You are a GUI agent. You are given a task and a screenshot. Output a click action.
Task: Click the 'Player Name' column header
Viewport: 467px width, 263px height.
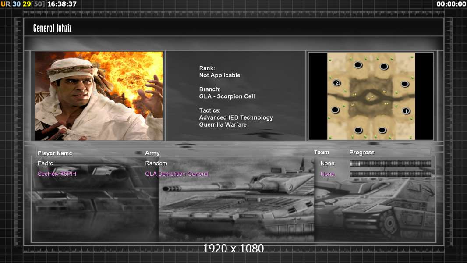tap(55, 153)
